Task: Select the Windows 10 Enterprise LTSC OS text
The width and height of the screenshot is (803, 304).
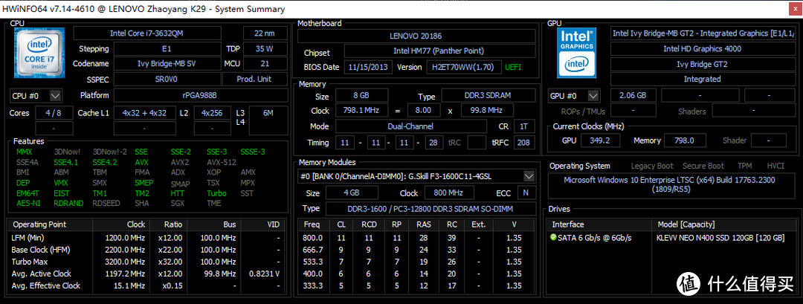Action: click(x=671, y=184)
